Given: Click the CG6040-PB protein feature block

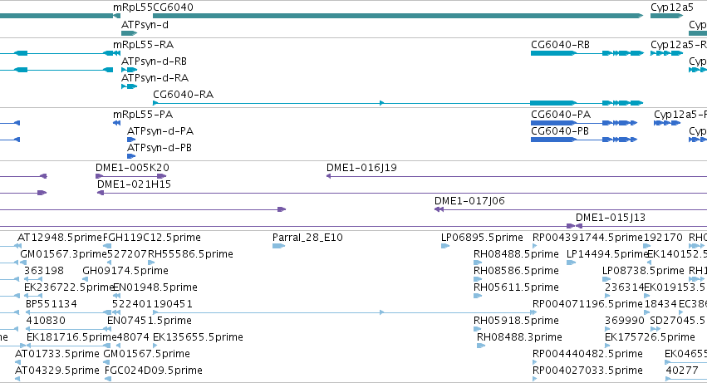Looking at the screenshot, I should 553,140.
